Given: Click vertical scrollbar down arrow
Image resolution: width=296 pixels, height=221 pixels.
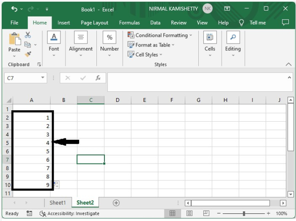Looking at the screenshot, I should [x=291, y=194].
